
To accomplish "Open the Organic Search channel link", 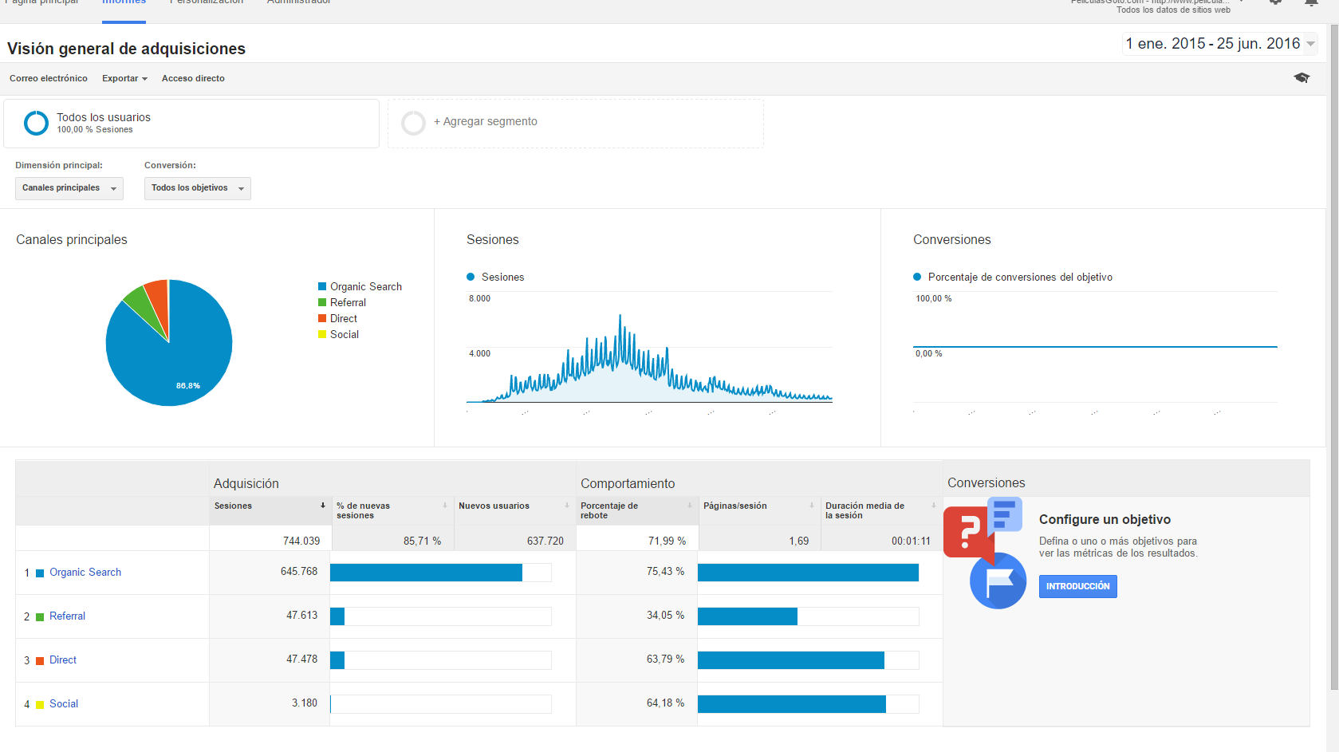I will [x=85, y=573].
